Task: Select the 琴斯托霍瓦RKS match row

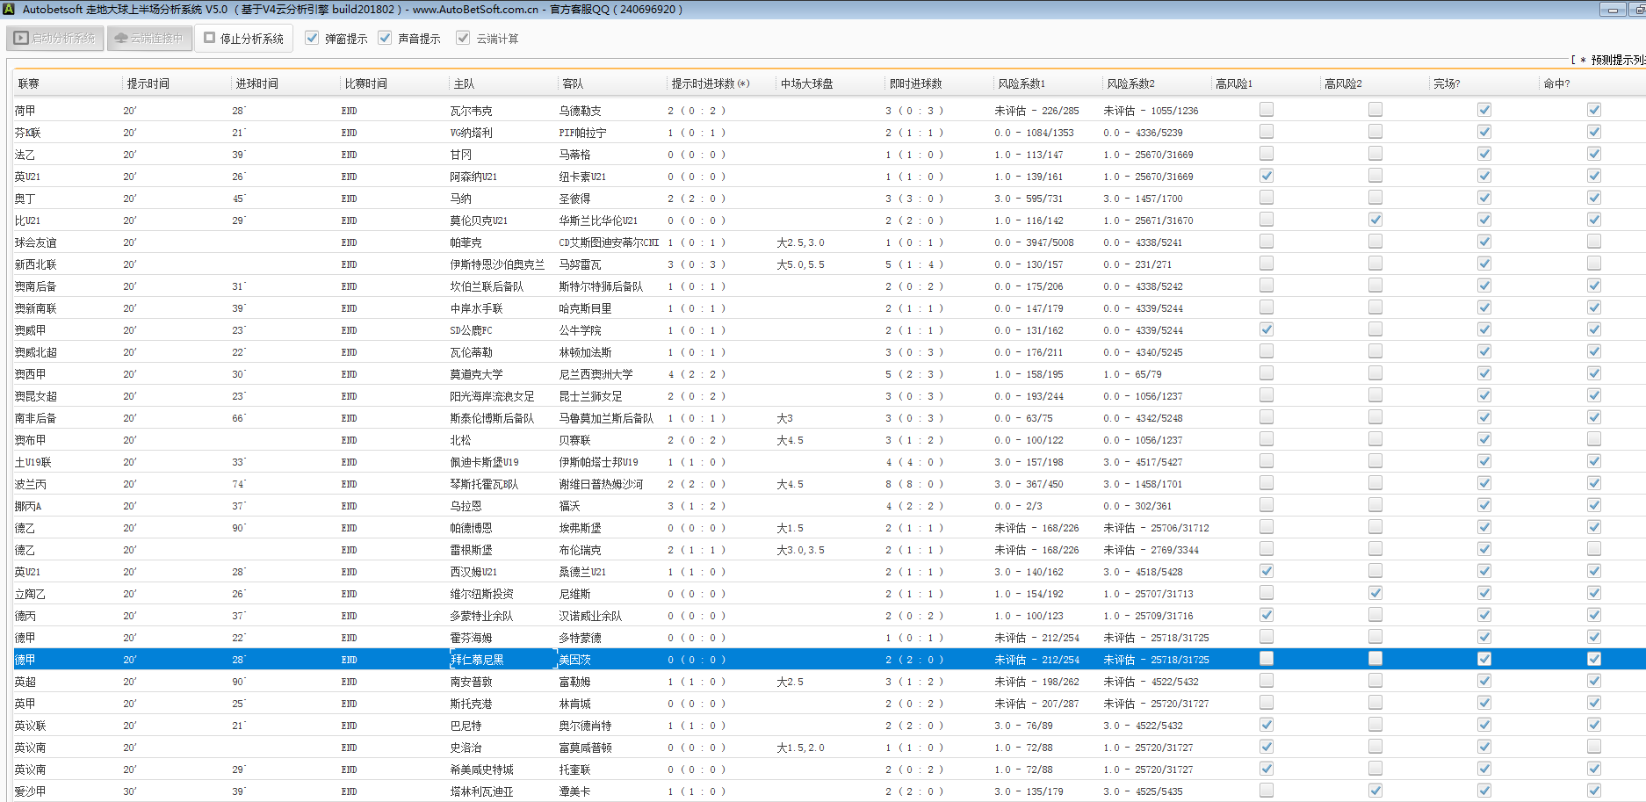Action: tap(483, 484)
